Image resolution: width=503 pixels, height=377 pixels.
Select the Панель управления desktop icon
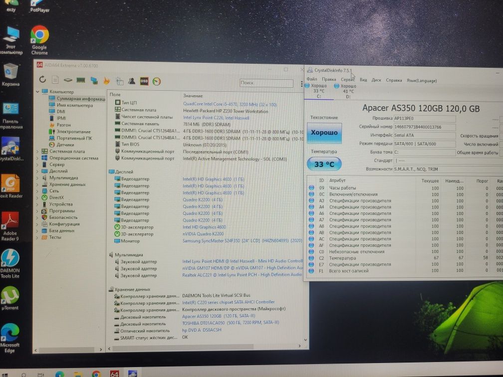coord(11,116)
